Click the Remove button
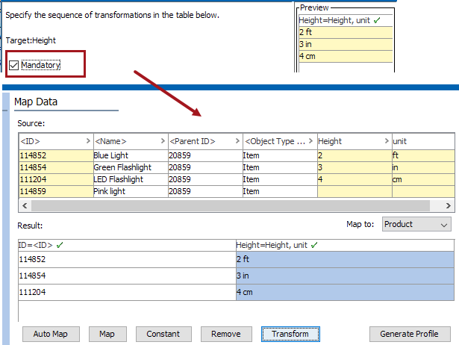The image size is (459, 345). pos(225,334)
